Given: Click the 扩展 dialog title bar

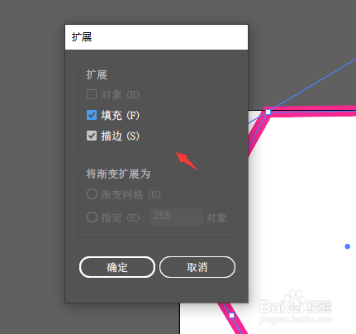Looking at the screenshot, I should [x=156, y=37].
